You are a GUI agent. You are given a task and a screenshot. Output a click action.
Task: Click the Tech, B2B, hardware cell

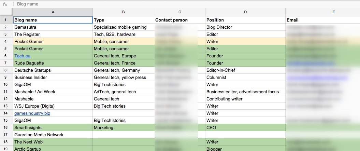coord(123,34)
